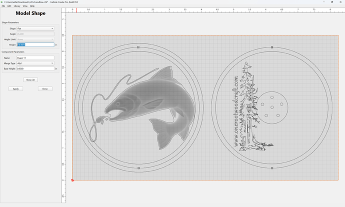Open the File menu
Viewport: 345px width, 207px height.
(3, 6)
